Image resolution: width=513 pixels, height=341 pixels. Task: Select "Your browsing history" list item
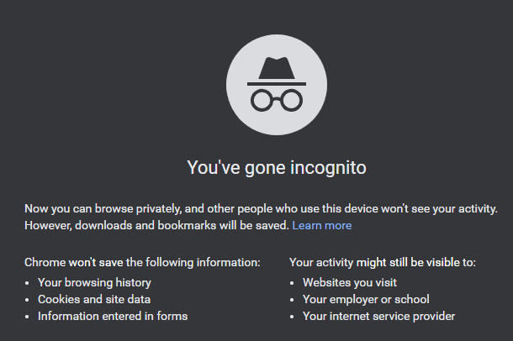point(94,282)
